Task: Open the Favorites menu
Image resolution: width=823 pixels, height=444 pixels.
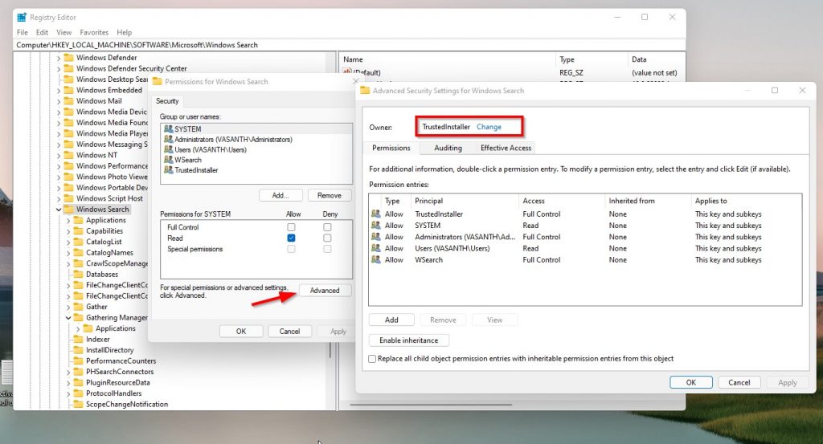Action: [94, 32]
